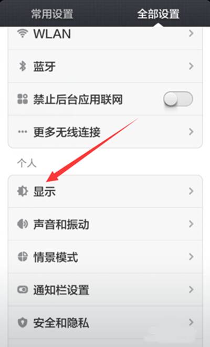Screen dimensions: 210x347
Task: Tap the speaker icon beside 声音和振动
Action: 23,224
